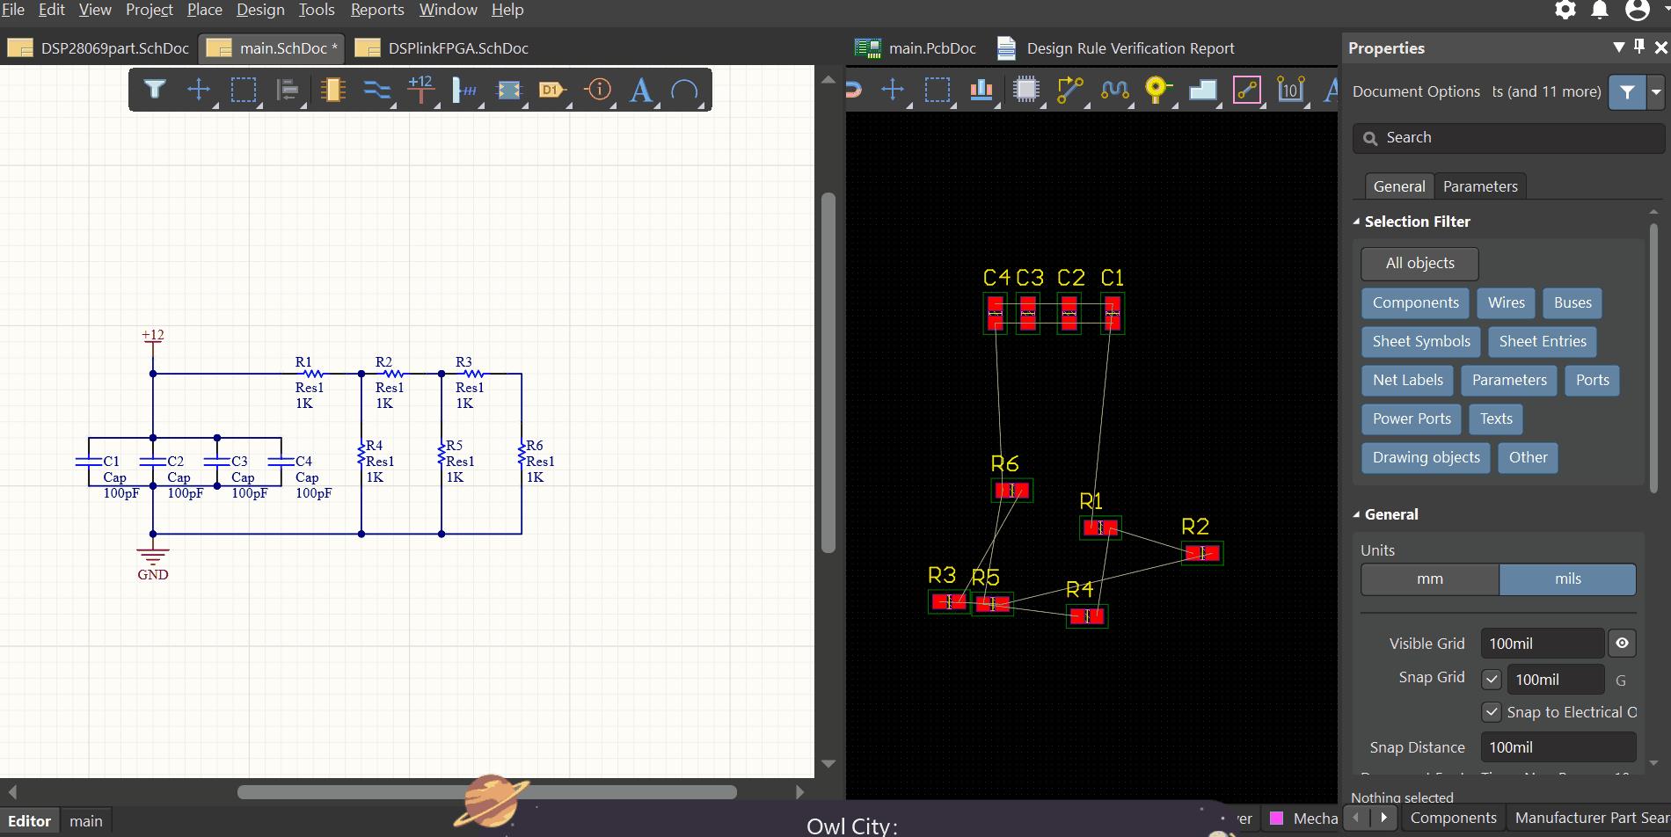
Task: Toggle the Snap Grid checkbox
Action: [x=1491, y=680]
